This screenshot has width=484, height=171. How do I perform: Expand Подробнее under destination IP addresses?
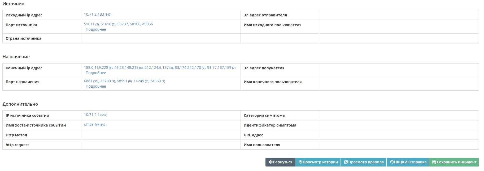click(x=96, y=73)
